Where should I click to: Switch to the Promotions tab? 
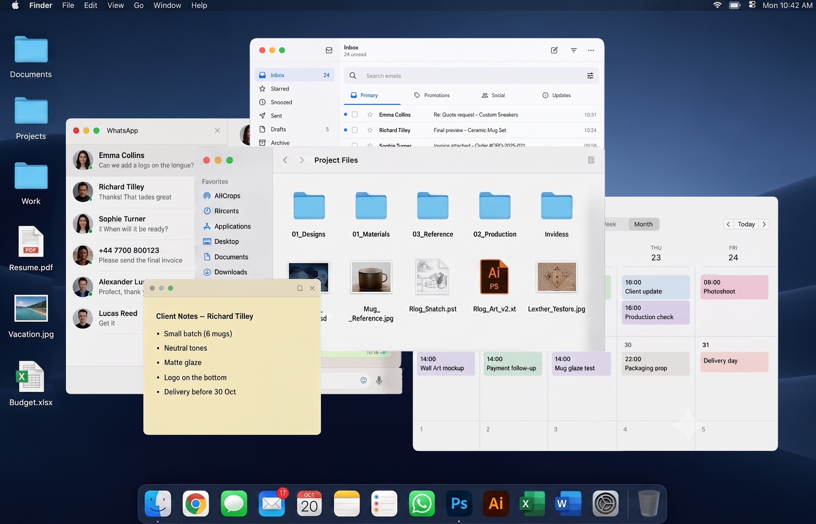tap(432, 96)
